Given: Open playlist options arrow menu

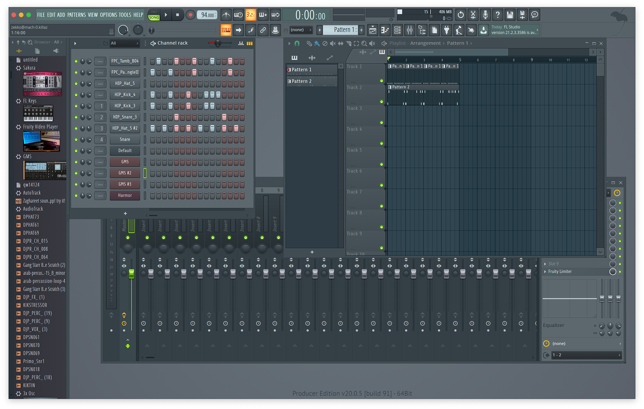Looking at the screenshot, I should pyautogui.click(x=289, y=43).
